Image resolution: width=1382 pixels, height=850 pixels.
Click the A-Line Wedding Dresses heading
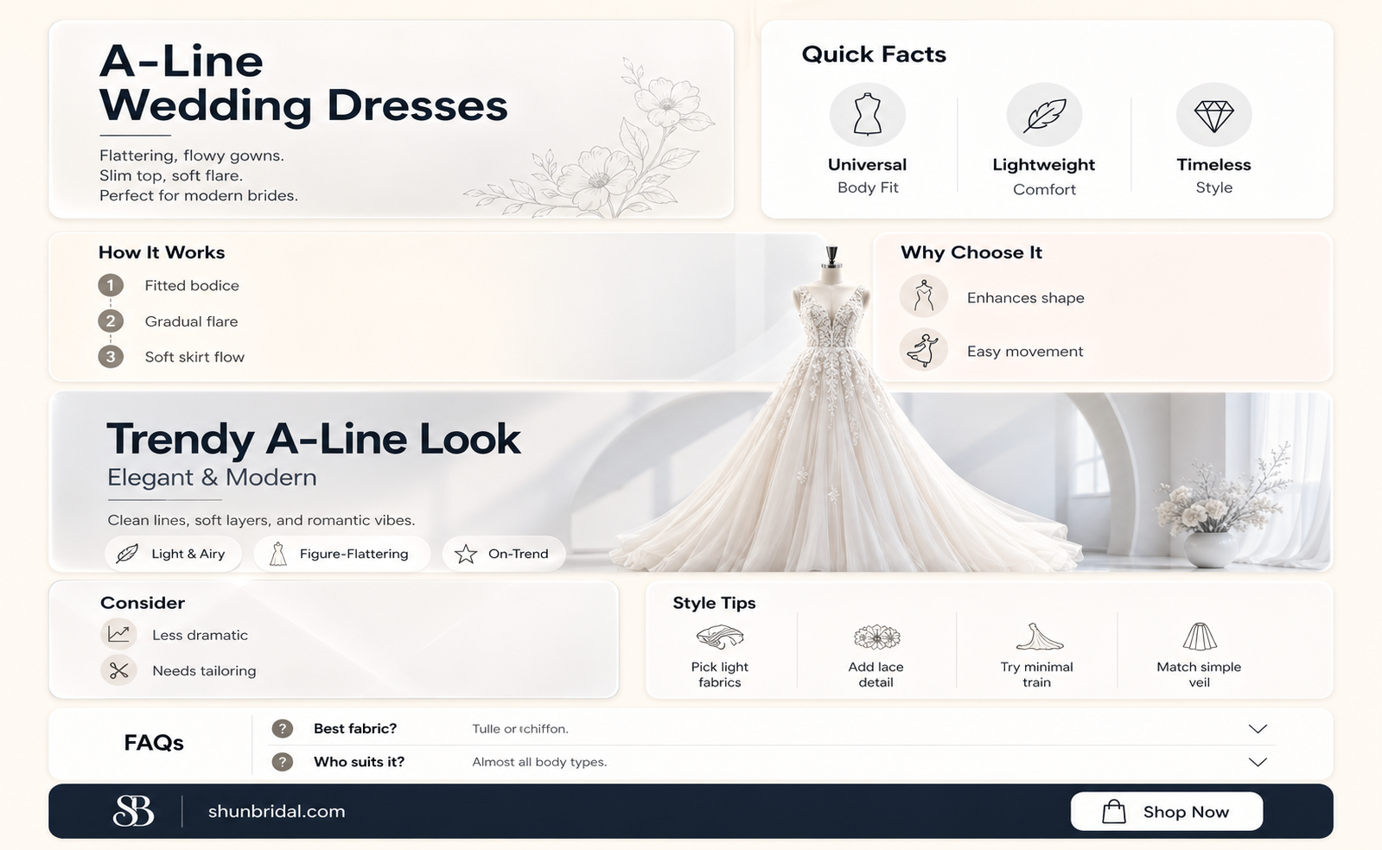coord(303,84)
